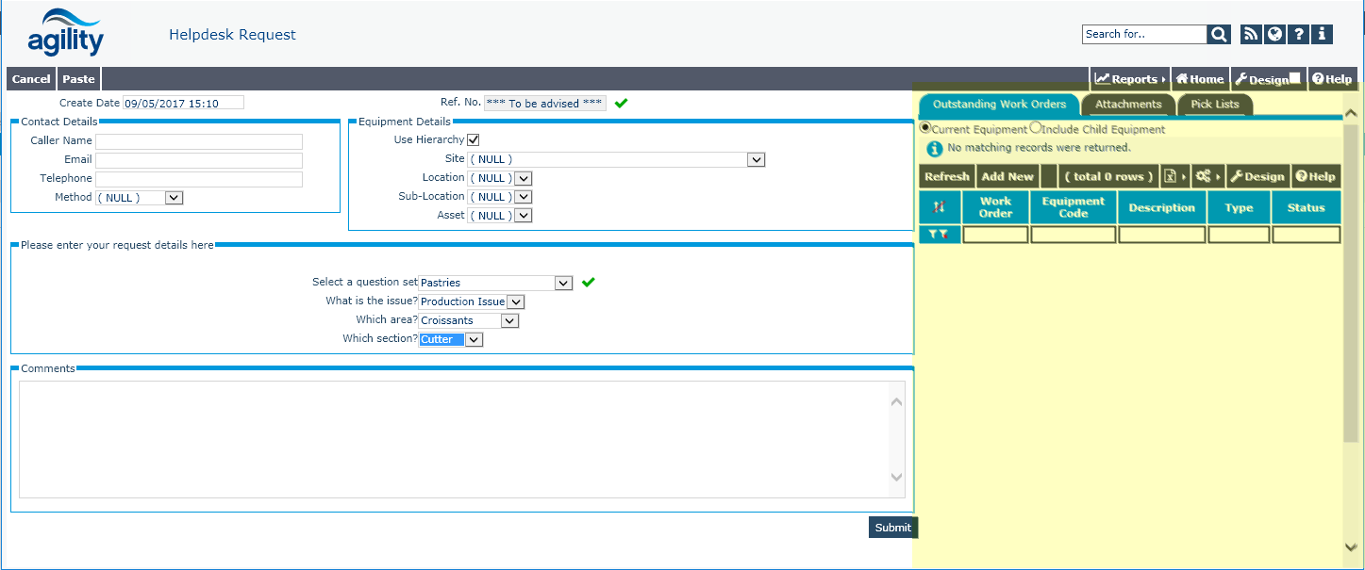The image size is (1365, 570).
Task: Switch to the Attachments tab
Action: [1128, 105]
